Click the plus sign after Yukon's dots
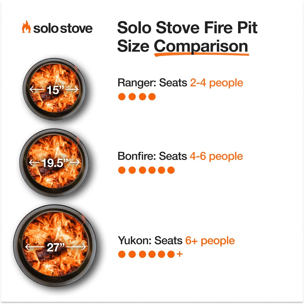 click(x=180, y=254)
